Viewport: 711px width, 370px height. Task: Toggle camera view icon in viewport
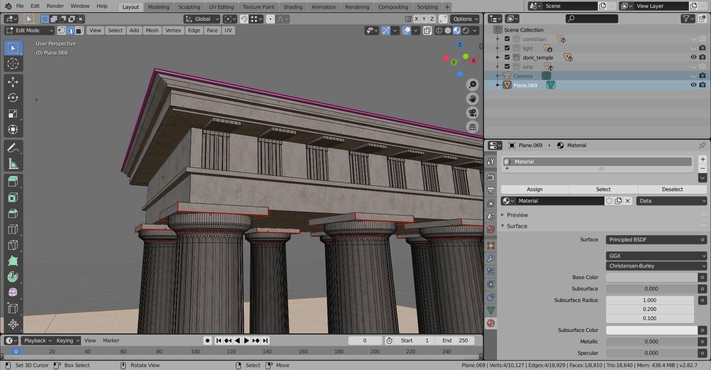tap(473, 113)
